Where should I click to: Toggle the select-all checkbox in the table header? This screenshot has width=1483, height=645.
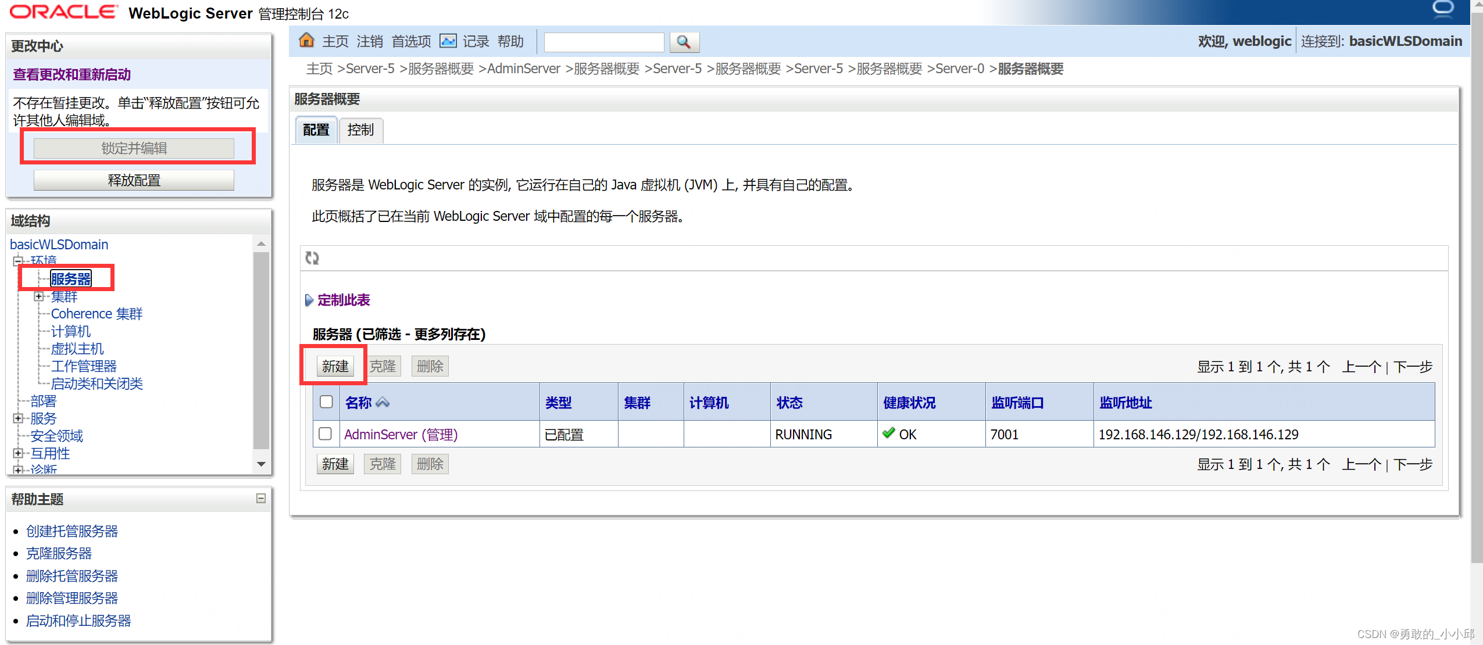[x=326, y=402]
